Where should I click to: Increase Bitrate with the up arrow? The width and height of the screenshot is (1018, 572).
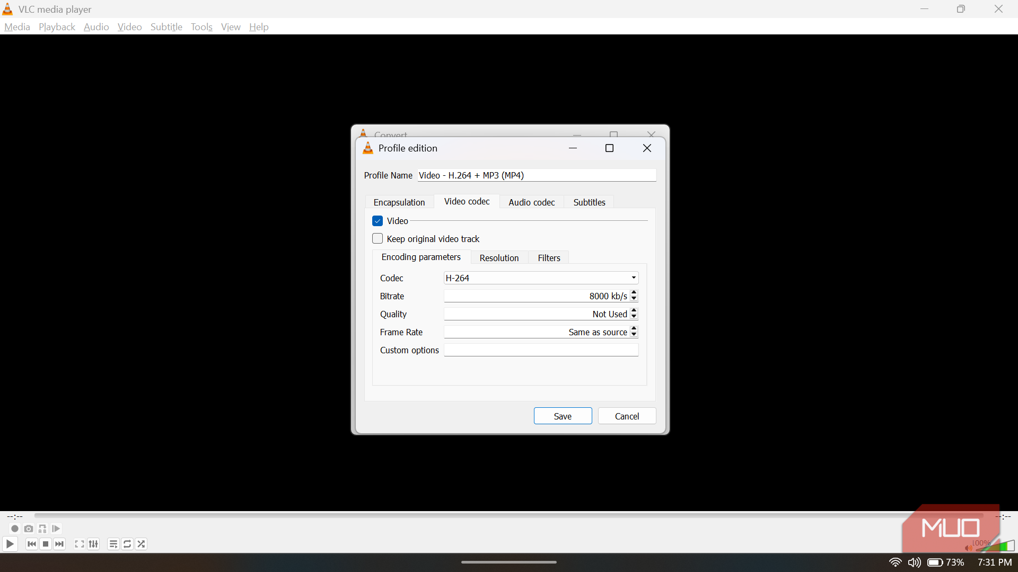pos(634,293)
